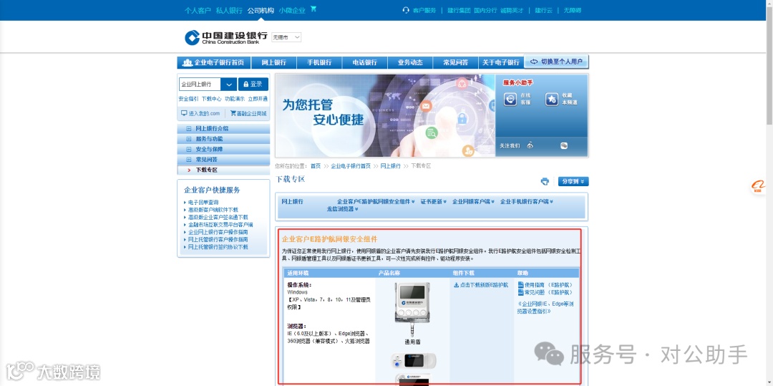
Task: Select 公司机构 top menu
Action: 261,10
